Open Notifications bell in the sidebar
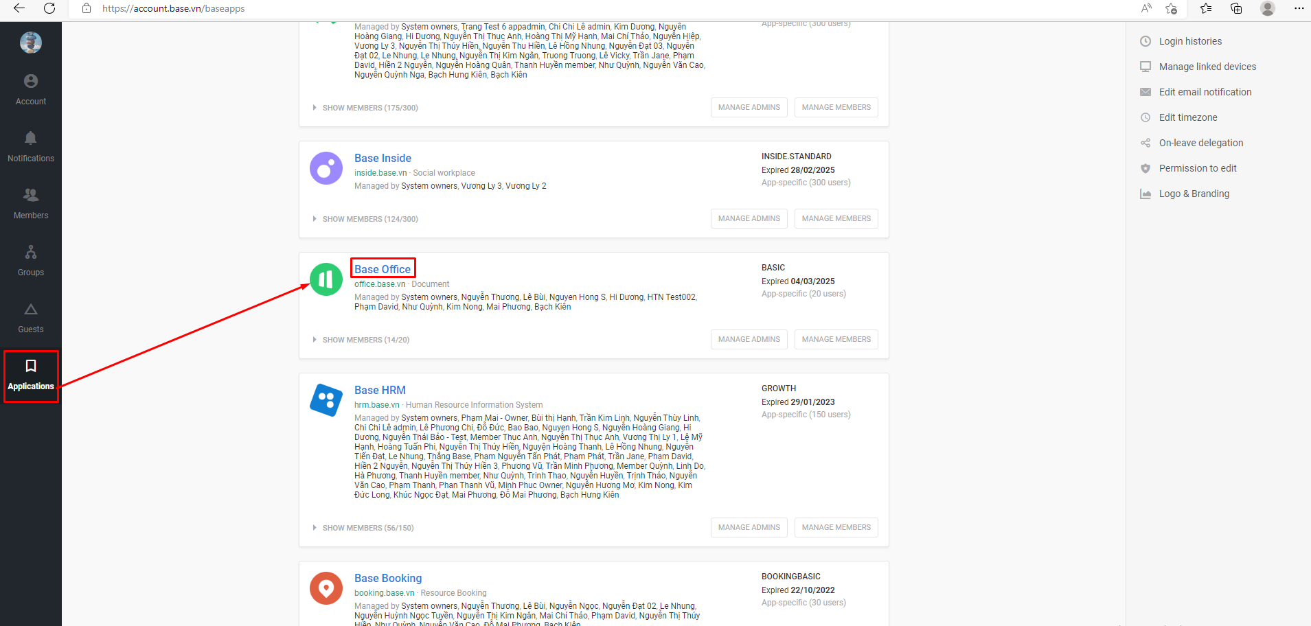Image resolution: width=1311 pixels, height=626 pixels. point(31,147)
